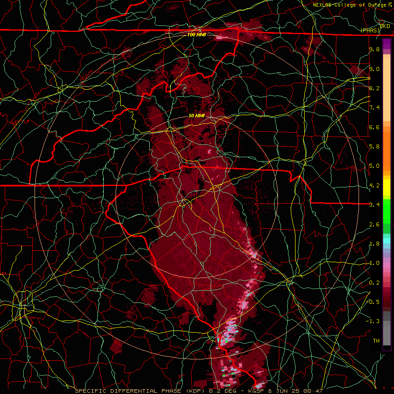Click the product caption at the image bottom
The width and height of the screenshot is (394, 394).
point(199,391)
